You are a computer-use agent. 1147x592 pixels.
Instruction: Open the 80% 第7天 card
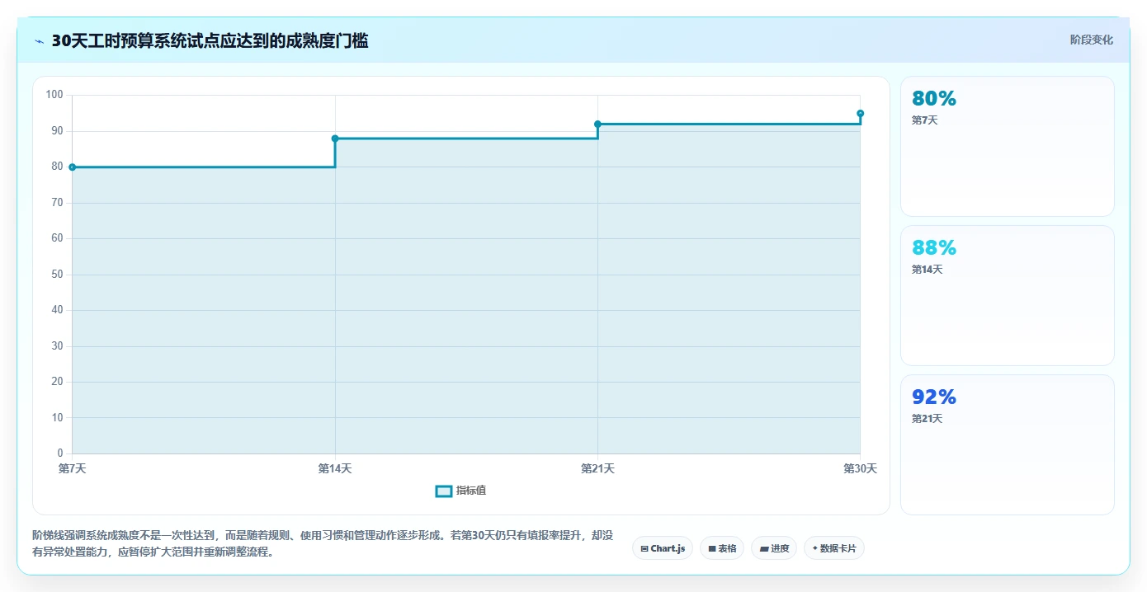pos(1007,146)
